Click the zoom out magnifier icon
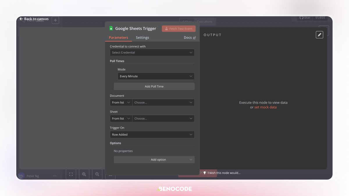The image size is (349, 196). (x=97, y=174)
